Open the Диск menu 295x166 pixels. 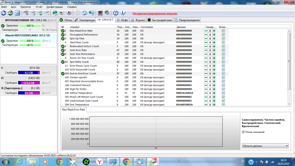tap(13, 7)
